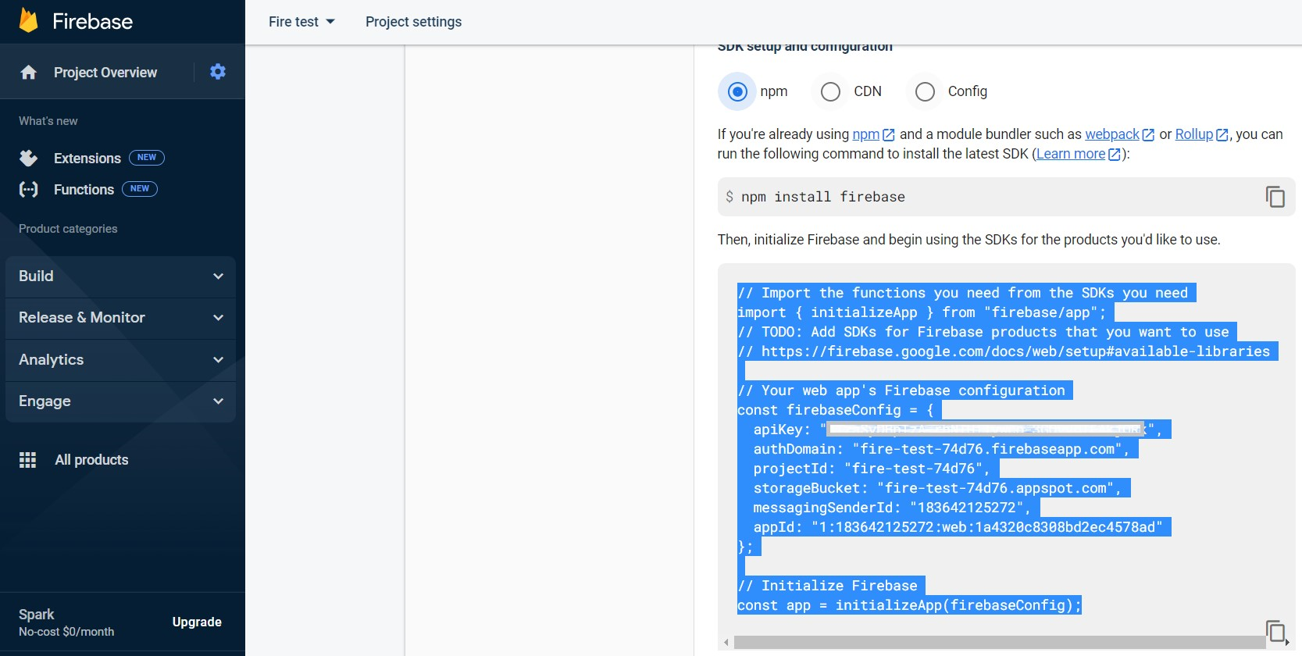This screenshot has height=656, width=1302.
Task: Click external link icon beside Rollup
Action: click(x=1222, y=135)
